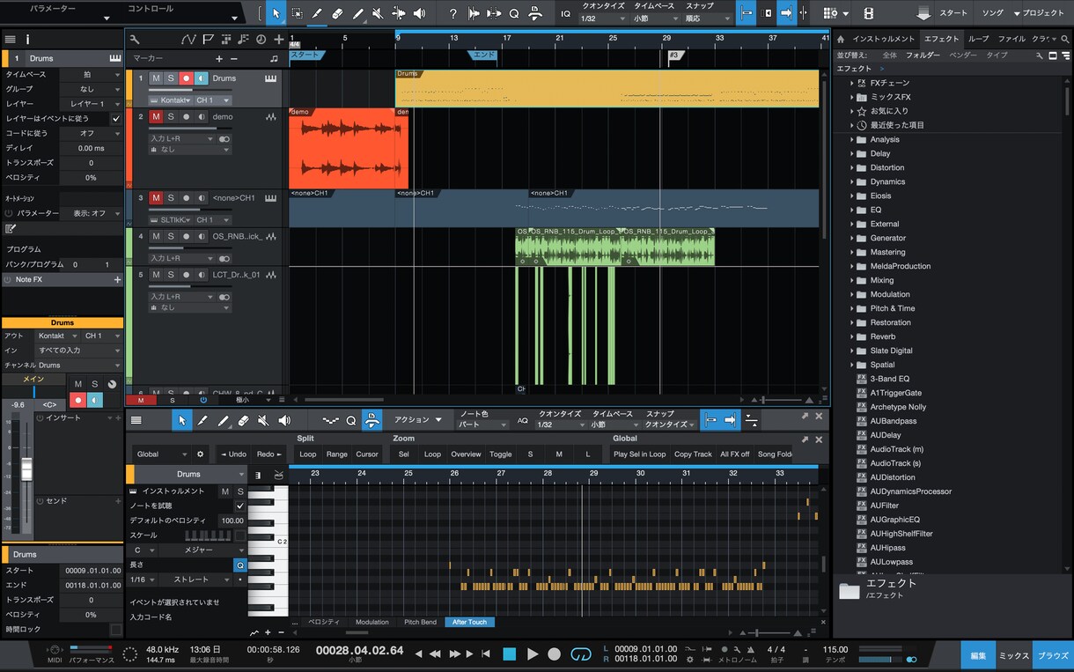Switch to the ループ browser tab
The image size is (1074, 672).
pyautogui.click(x=979, y=39)
